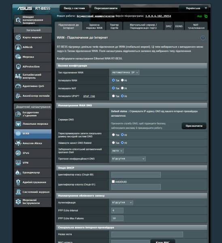Open firewall (Брандмауер) flame icon

tap(18, 173)
